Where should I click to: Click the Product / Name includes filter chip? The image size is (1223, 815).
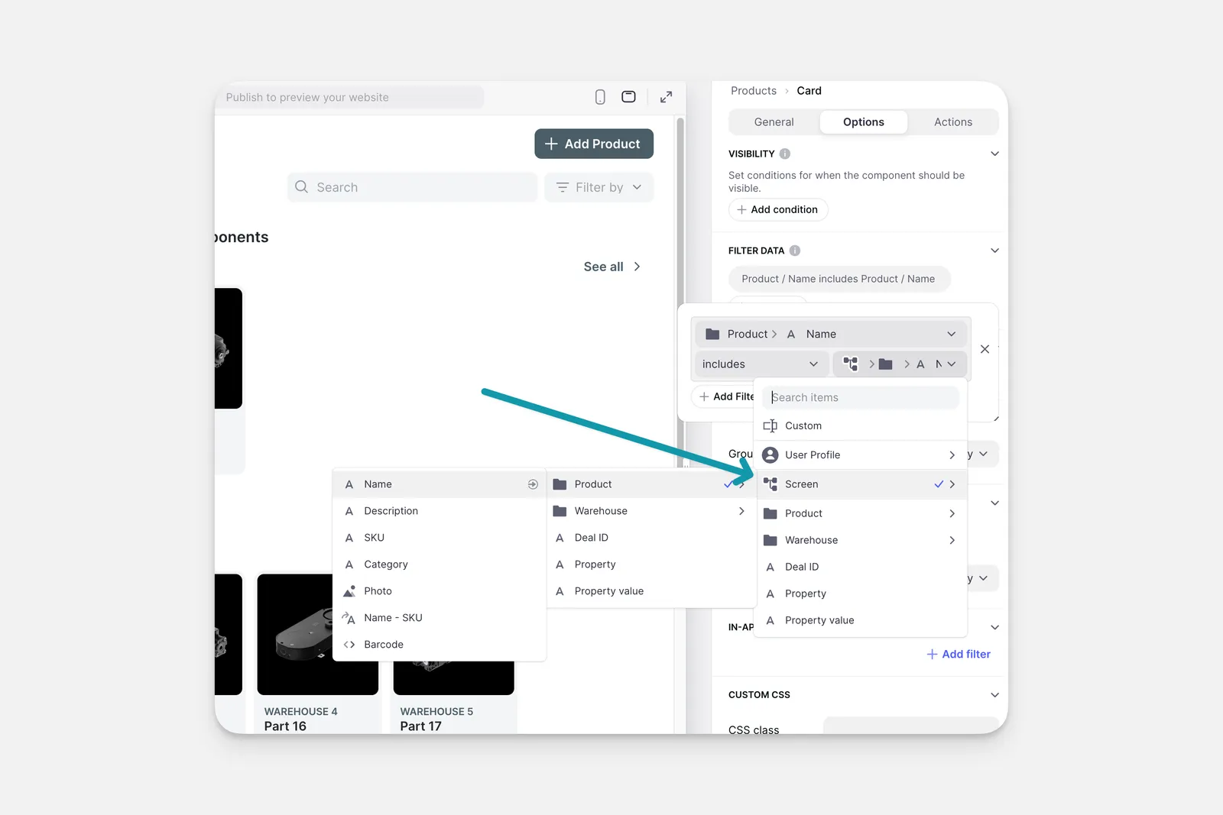tap(839, 279)
